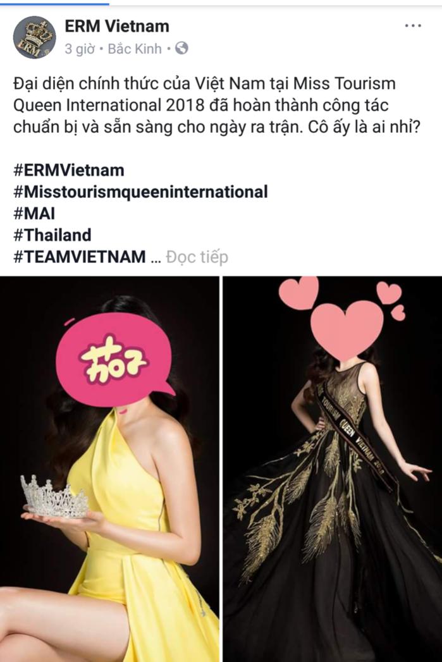Open the yellow dress photo

click(x=109, y=469)
